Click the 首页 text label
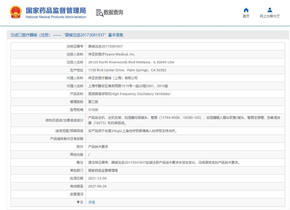This screenshot has height=210, width=290. [246, 16]
